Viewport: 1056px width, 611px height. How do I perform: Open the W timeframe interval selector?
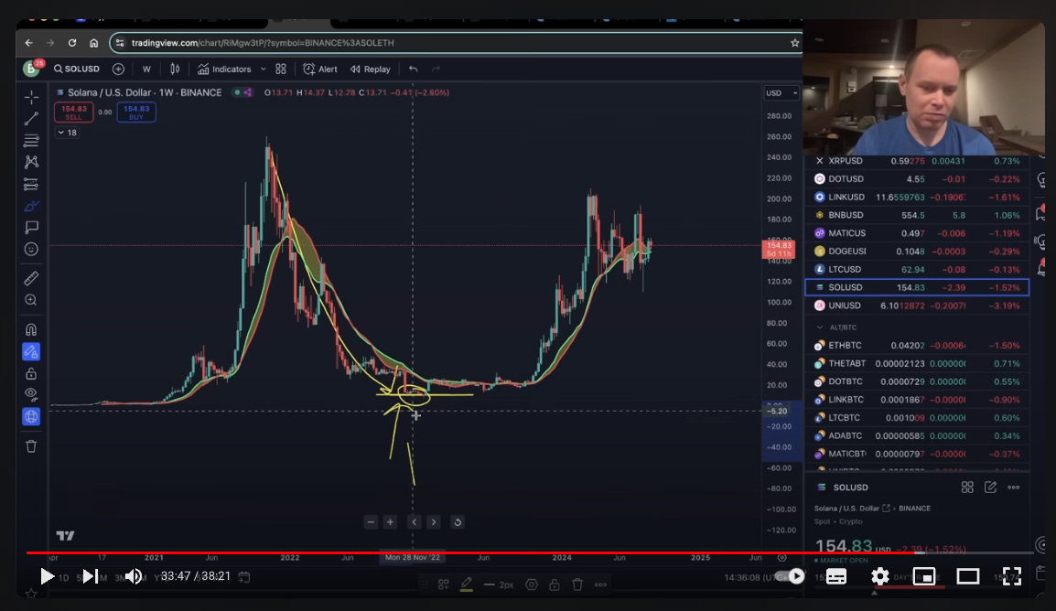[146, 69]
